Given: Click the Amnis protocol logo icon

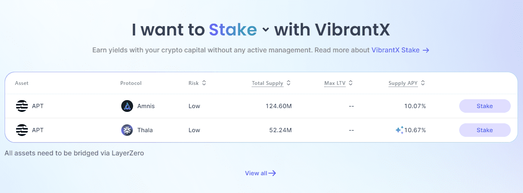Looking at the screenshot, I should pos(127,106).
